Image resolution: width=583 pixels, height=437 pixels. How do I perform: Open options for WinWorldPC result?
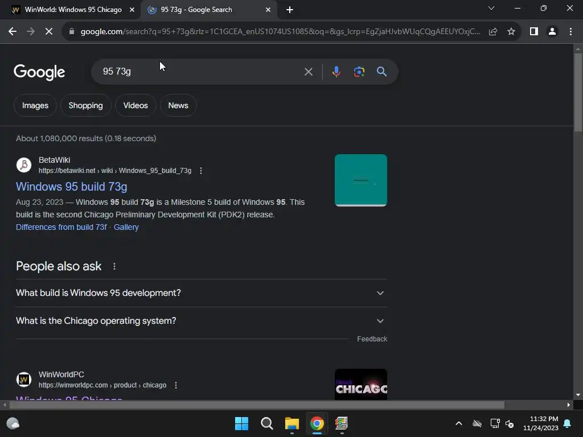pyautogui.click(x=176, y=385)
